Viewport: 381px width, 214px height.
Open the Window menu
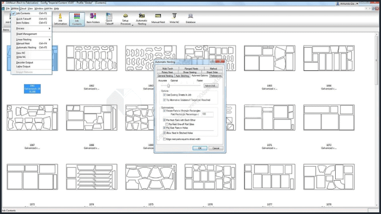pyautogui.click(x=39, y=9)
